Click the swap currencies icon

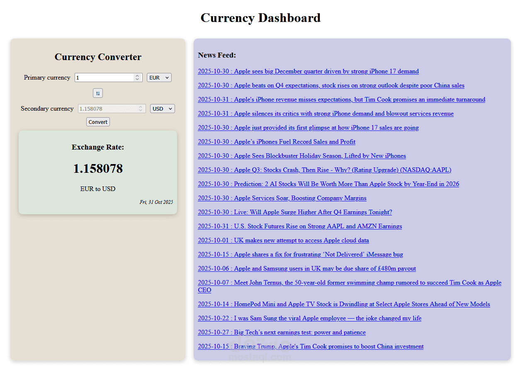(98, 93)
